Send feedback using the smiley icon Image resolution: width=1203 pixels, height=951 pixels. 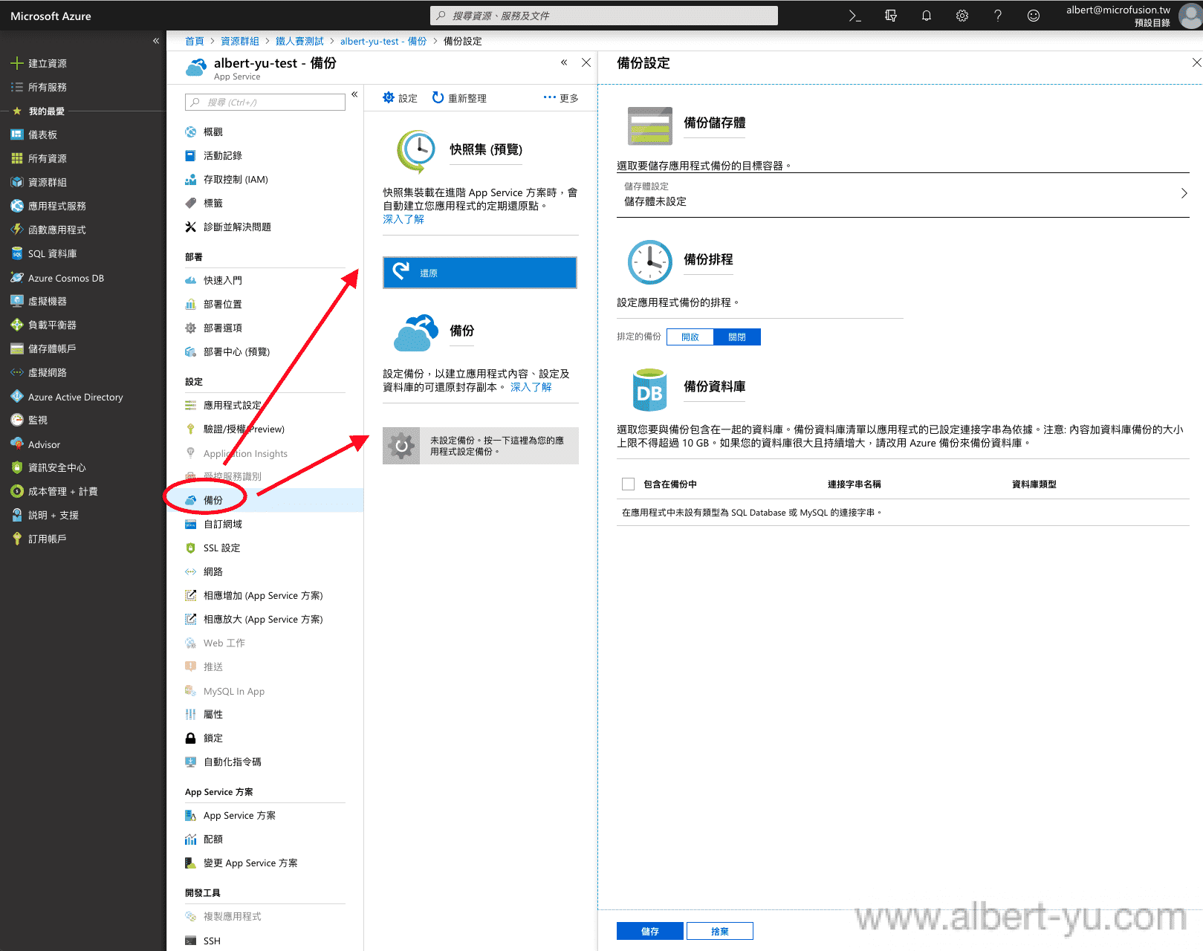[1034, 16]
